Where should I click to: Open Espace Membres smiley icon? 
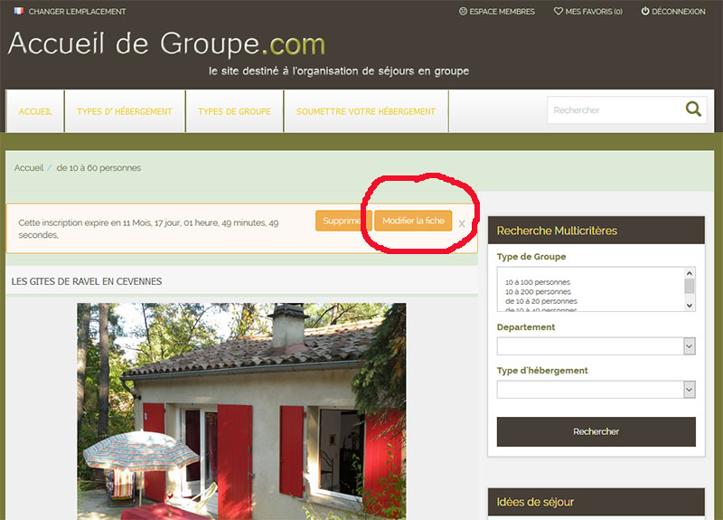tap(463, 11)
